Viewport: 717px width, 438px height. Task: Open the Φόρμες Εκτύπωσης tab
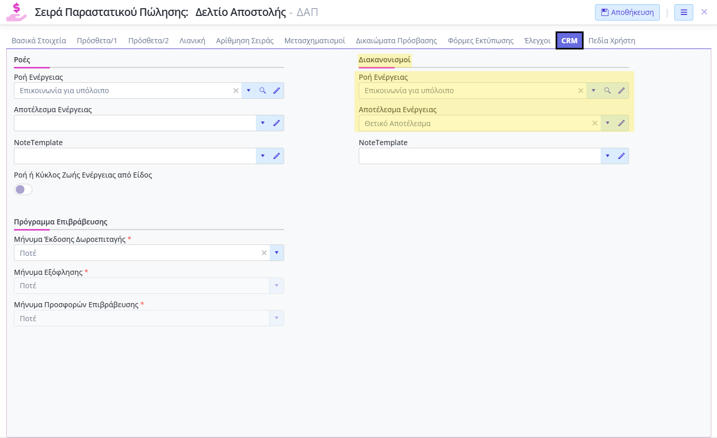(x=480, y=41)
